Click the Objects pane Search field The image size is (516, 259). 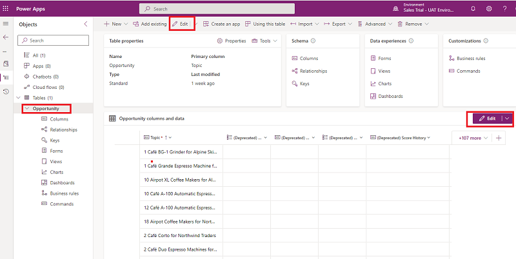pos(54,41)
